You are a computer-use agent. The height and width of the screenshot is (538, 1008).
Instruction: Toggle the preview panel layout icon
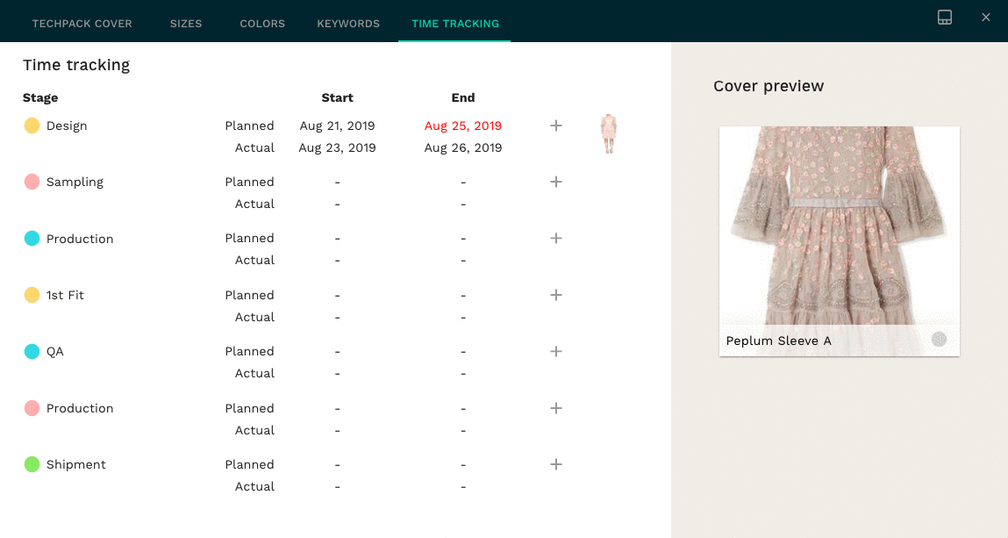point(944,18)
